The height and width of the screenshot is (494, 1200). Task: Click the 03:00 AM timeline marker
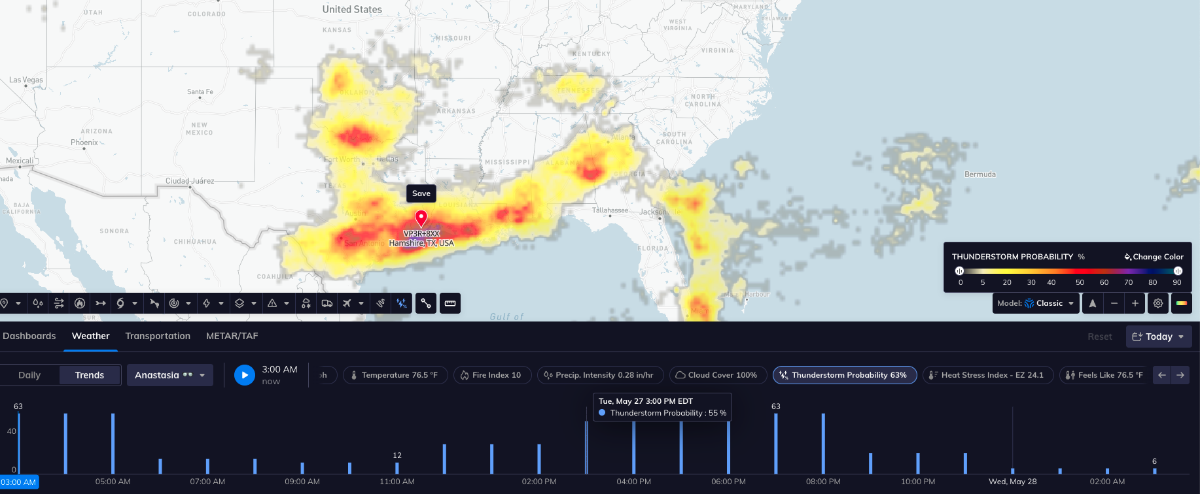[19, 482]
